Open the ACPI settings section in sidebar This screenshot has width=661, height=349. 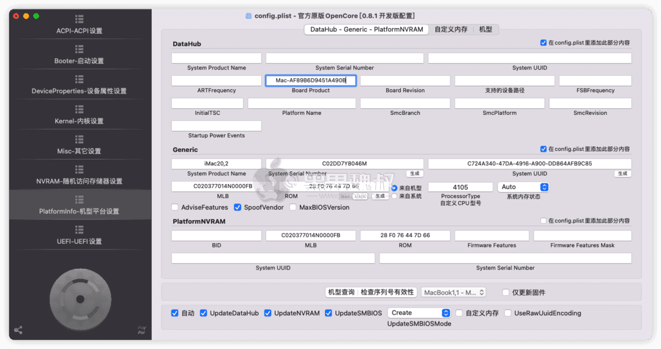tap(79, 26)
